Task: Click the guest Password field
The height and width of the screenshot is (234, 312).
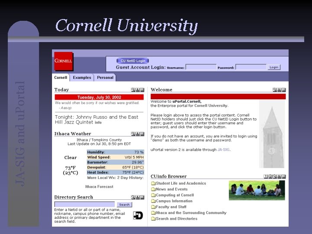Action: tap(251, 67)
